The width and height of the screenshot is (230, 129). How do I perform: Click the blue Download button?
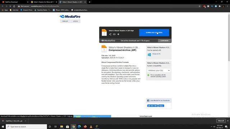click(x=154, y=33)
